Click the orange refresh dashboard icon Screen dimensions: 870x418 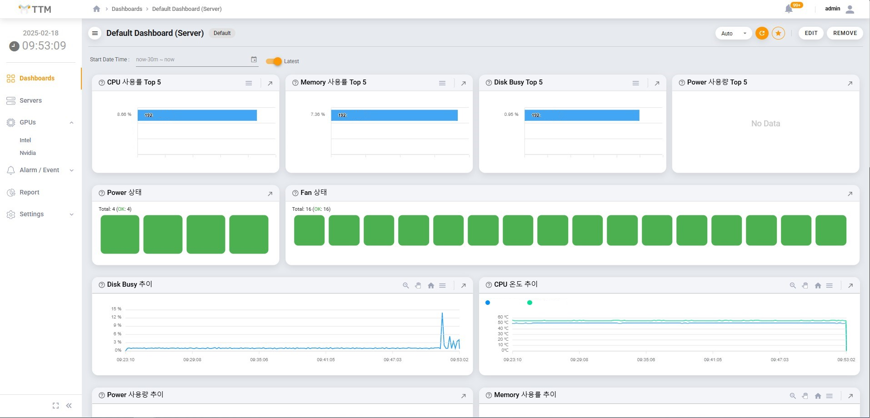(762, 33)
